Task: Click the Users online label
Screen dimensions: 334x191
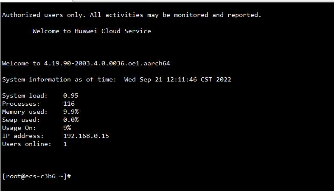Action: (27, 144)
